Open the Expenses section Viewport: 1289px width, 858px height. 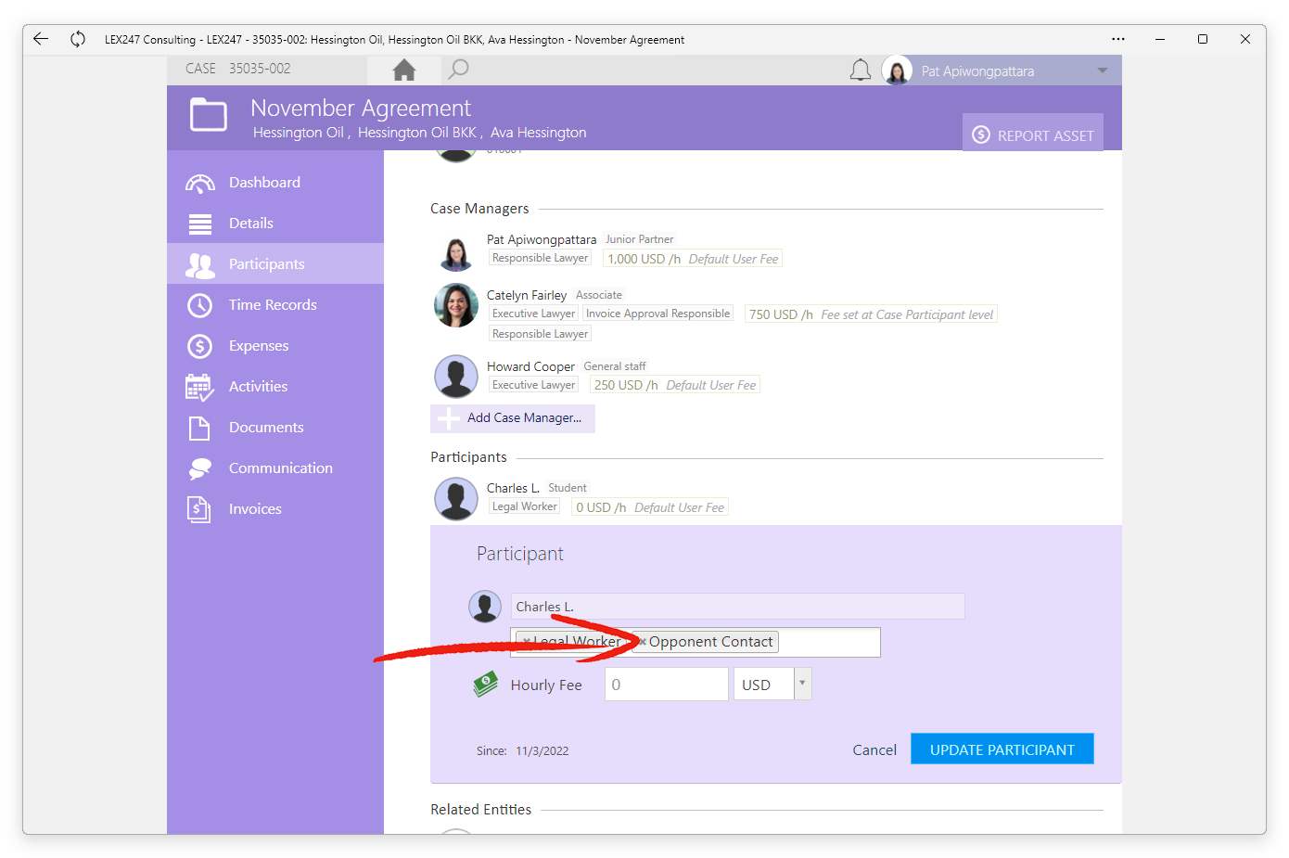pyautogui.click(x=275, y=346)
